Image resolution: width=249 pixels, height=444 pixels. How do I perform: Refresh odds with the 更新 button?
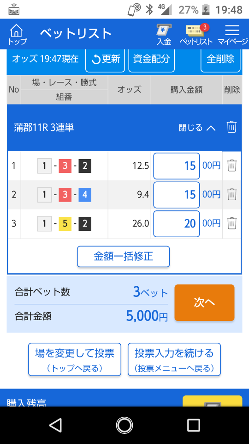105,60
